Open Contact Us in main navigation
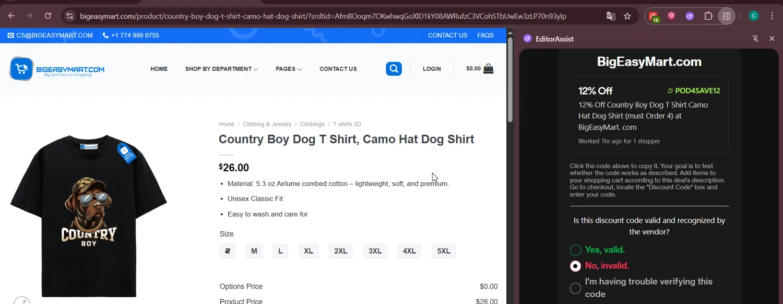The width and height of the screenshot is (783, 304). 338,69
